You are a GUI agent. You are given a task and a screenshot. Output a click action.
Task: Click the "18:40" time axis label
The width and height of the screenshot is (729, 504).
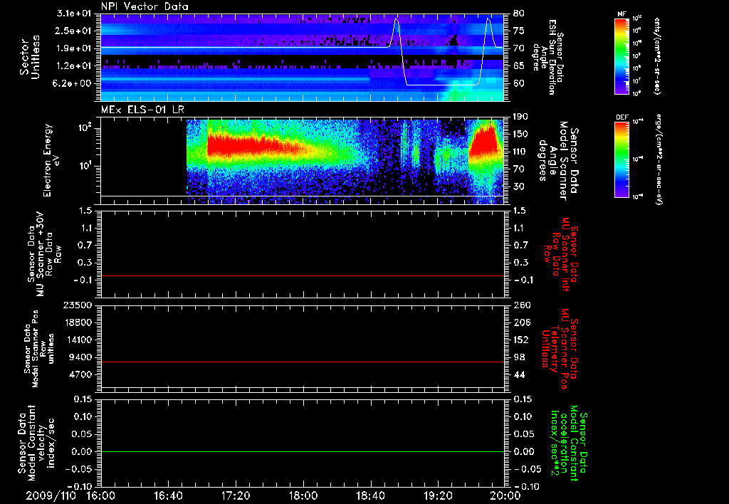pos(370,495)
